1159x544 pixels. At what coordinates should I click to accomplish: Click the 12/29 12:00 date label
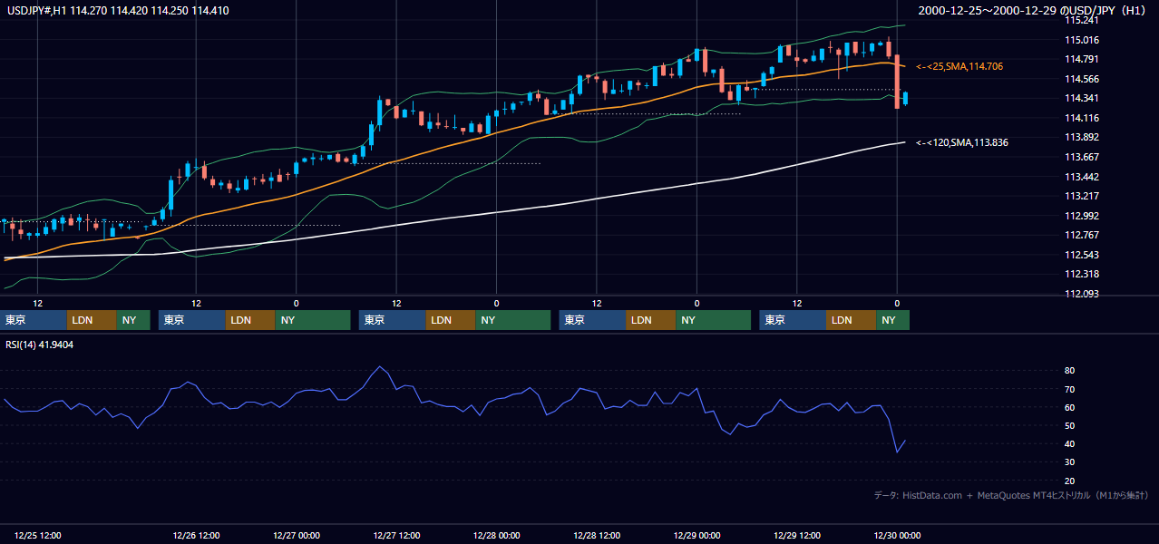point(796,535)
